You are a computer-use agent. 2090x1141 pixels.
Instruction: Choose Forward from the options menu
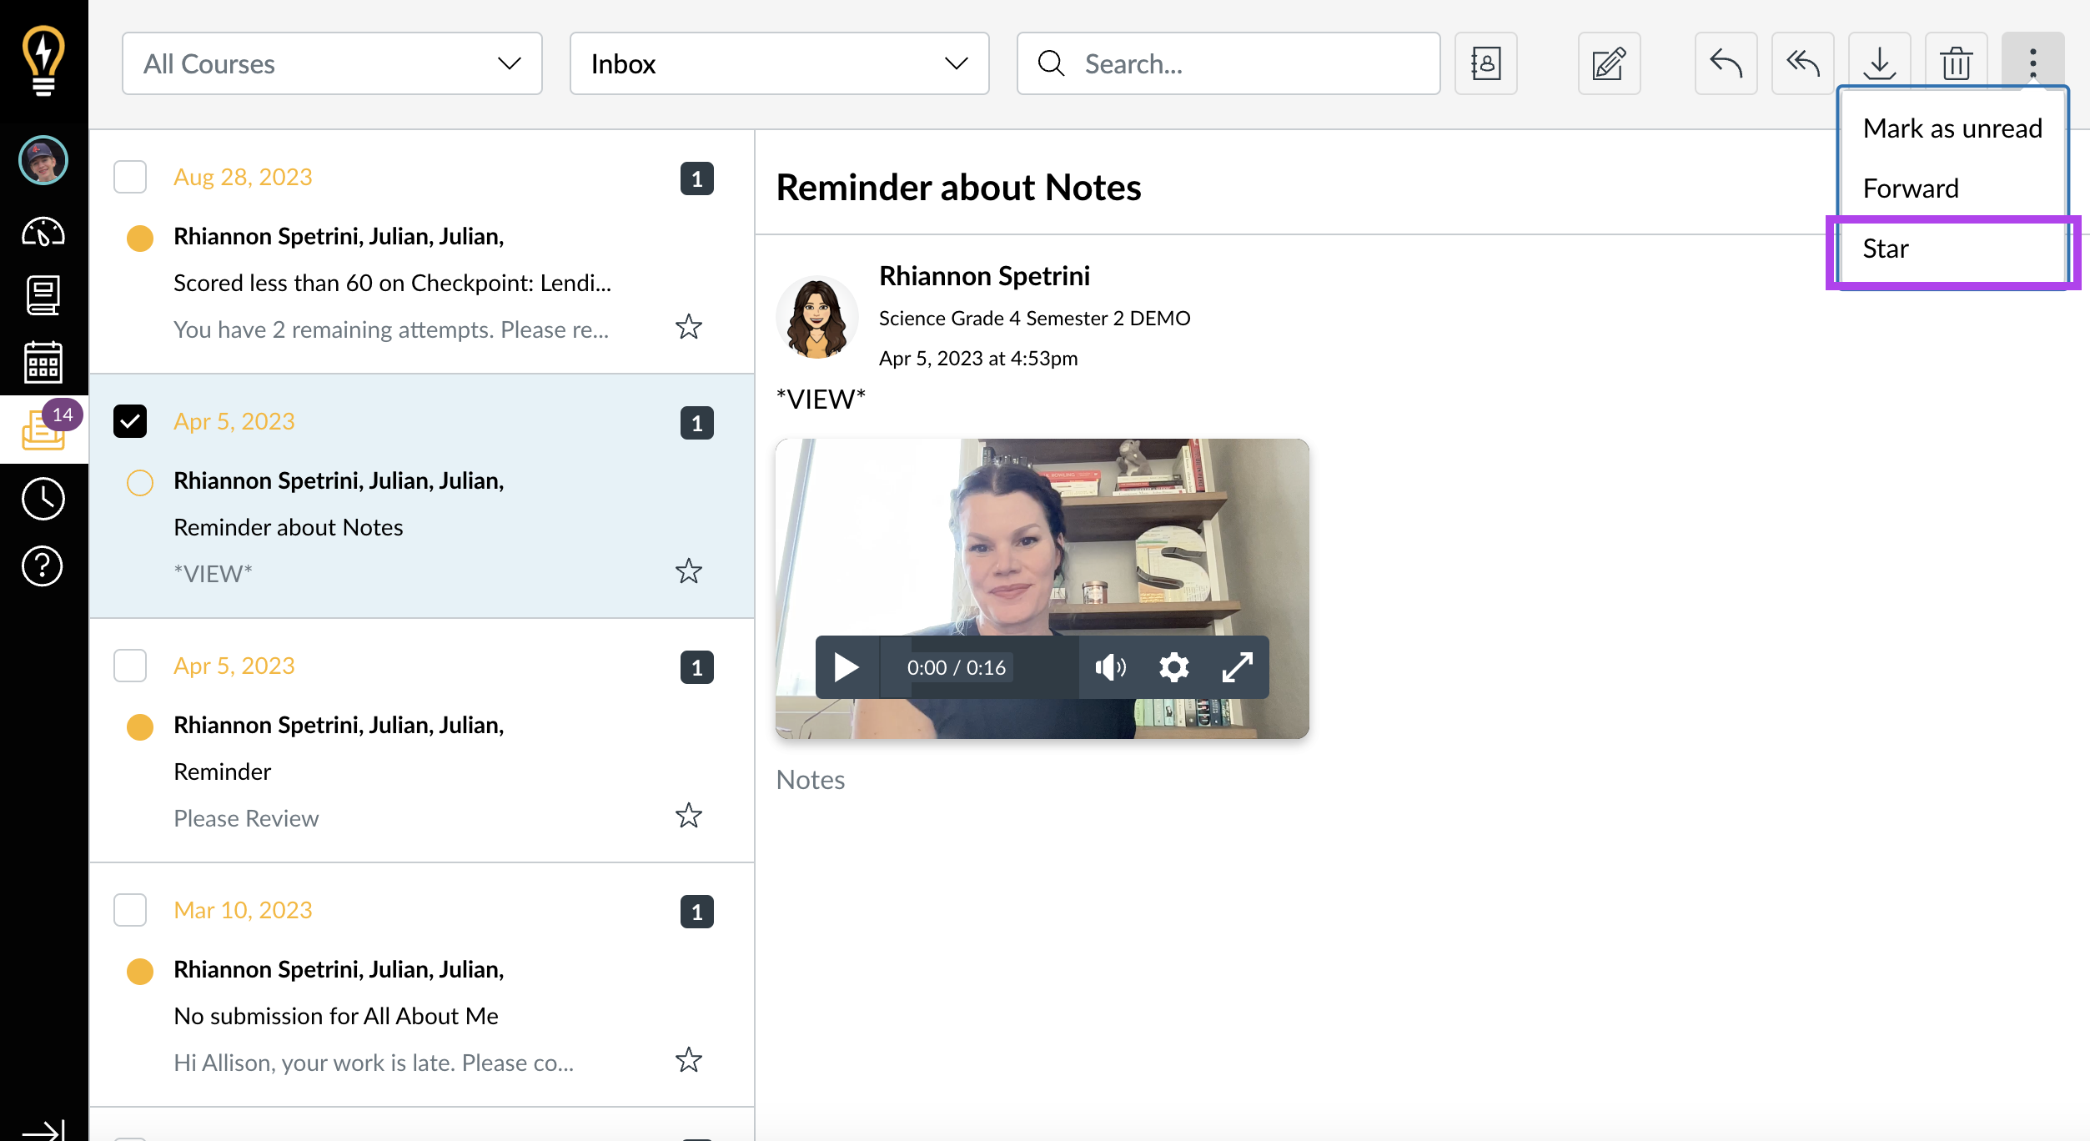1952,188
